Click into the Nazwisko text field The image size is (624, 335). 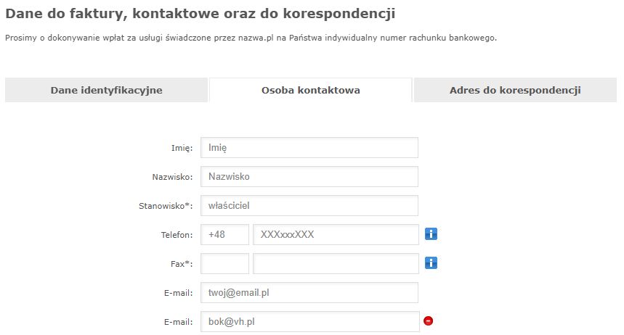pos(309,176)
